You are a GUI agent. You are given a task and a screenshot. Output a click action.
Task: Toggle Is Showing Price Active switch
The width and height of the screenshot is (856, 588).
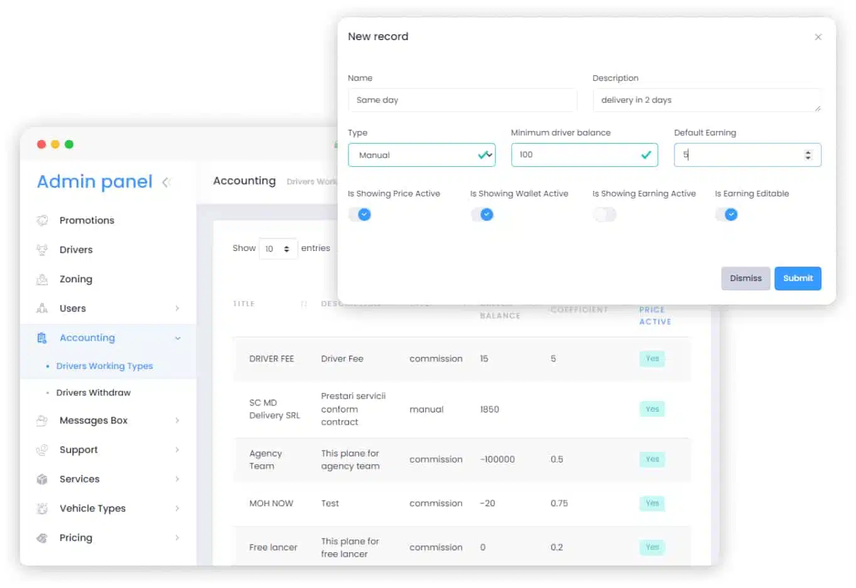tap(360, 215)
